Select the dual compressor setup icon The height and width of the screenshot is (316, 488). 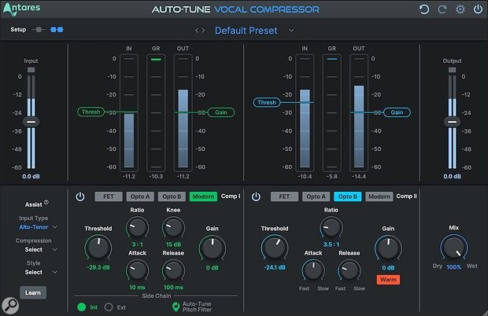pyautogui.click(x=57, y=30)
